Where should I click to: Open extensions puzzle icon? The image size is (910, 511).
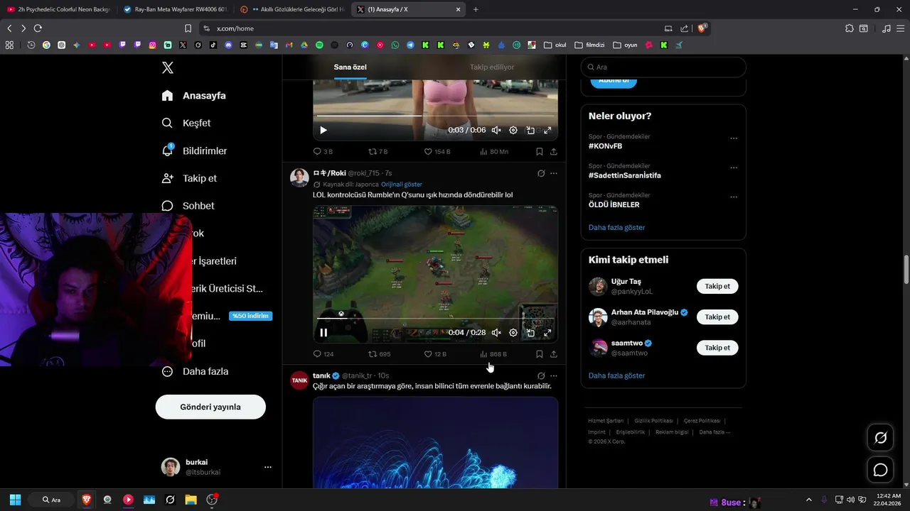(x=849, y=28)
